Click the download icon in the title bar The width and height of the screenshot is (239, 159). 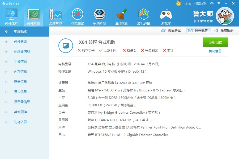pos(212,3)
